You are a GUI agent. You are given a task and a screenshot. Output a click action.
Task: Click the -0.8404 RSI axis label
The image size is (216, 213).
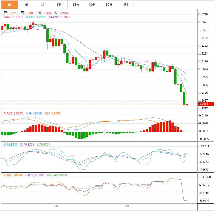(204, 201)
